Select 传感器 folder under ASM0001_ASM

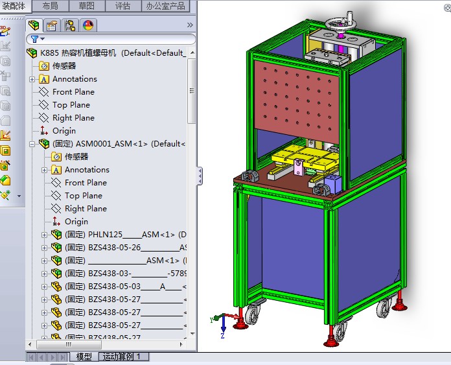click(76, 157)
